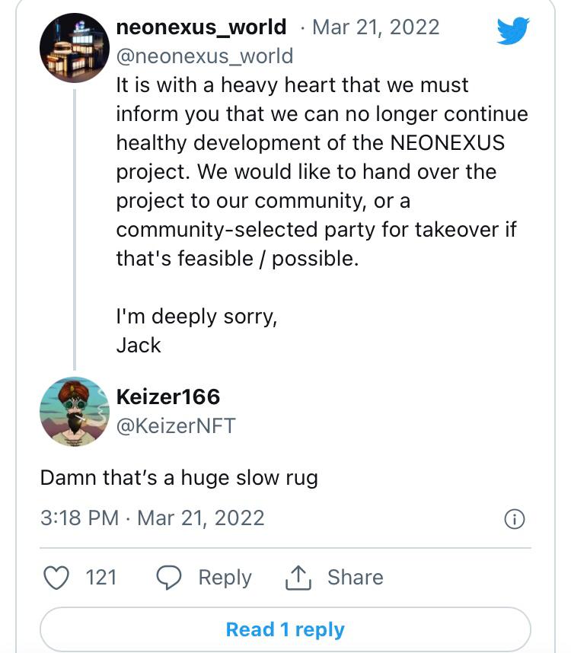Viewport: 571px width, 653px height.
Task: Click the reply speech bubble icon
Action: point(169,578)
